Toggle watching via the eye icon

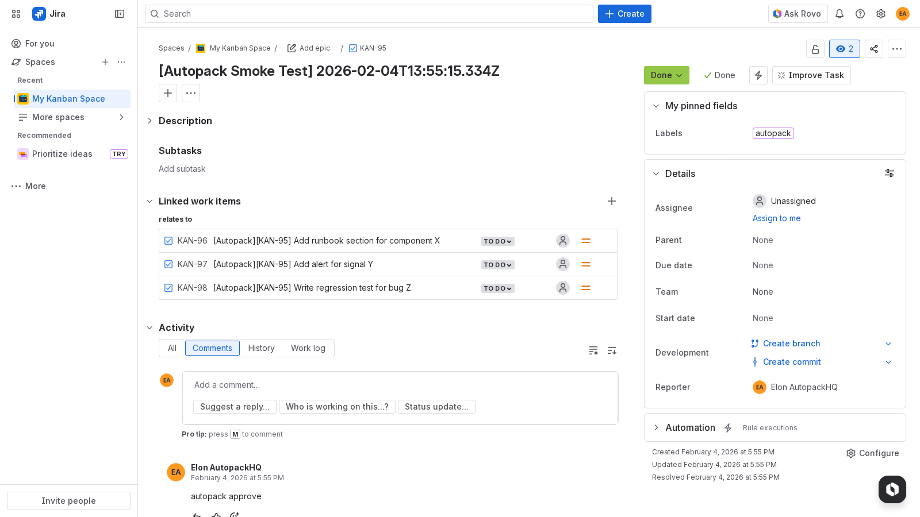(844, 49)
